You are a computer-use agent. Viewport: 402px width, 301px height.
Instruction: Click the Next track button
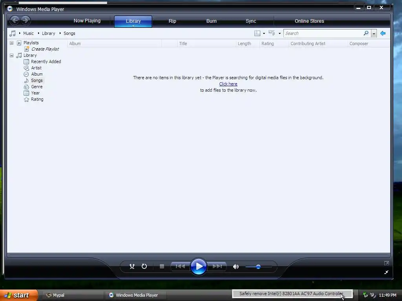click(217, 267)
